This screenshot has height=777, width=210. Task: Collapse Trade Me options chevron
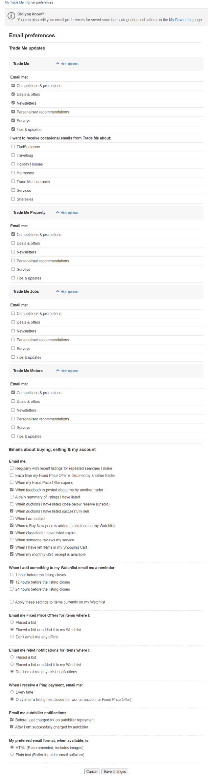point(58,64)
